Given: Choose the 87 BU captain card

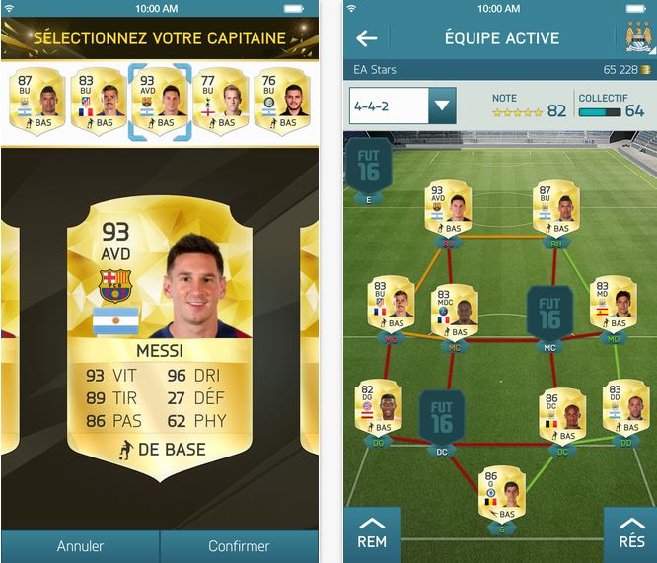Looking at the screenshot, I should (x=36, y=101).
